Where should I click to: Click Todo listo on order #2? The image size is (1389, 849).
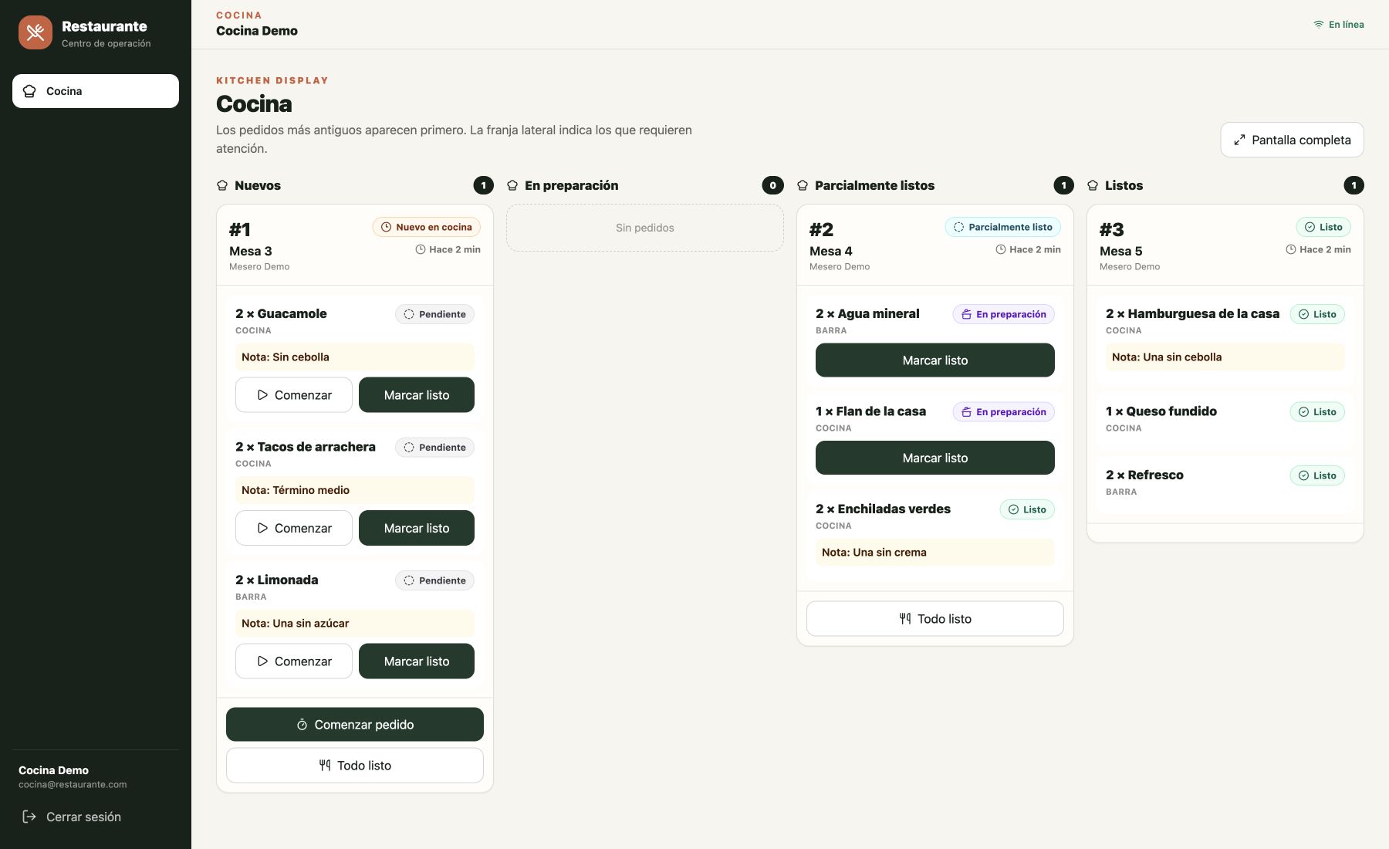tap(935, 619)
